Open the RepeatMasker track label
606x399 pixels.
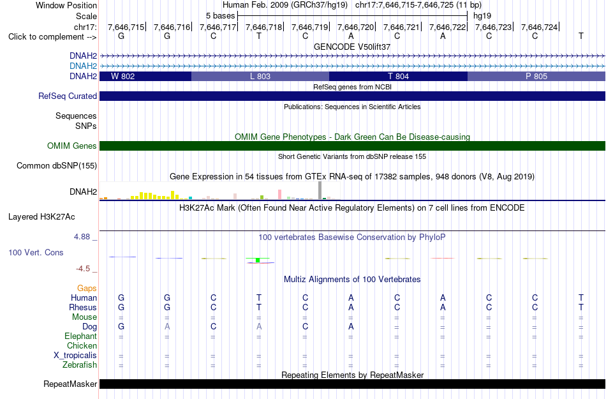(70, 384)
